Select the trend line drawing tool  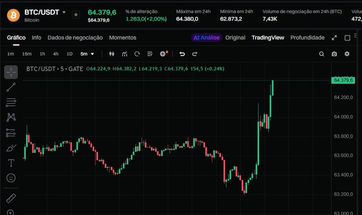click(x=11, y=87)
